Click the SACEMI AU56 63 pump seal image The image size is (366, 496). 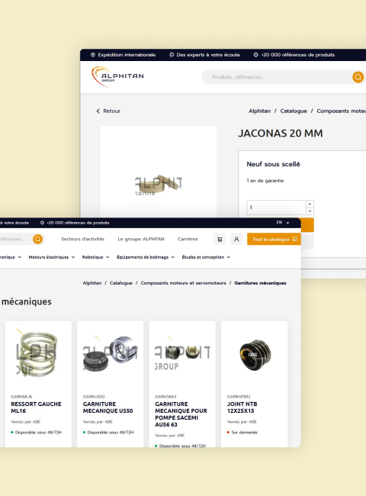point(182,353)
